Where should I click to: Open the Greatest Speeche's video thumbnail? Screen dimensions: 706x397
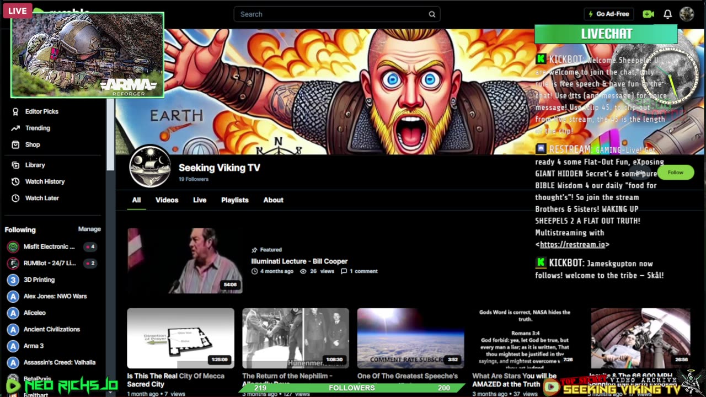point(410,338)
